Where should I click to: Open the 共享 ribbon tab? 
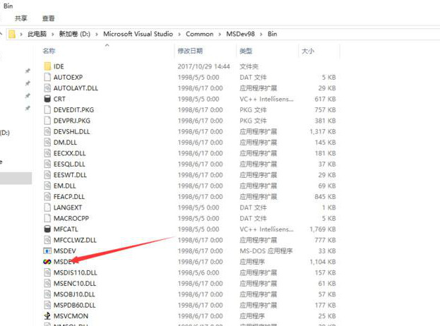click(21, 18)
